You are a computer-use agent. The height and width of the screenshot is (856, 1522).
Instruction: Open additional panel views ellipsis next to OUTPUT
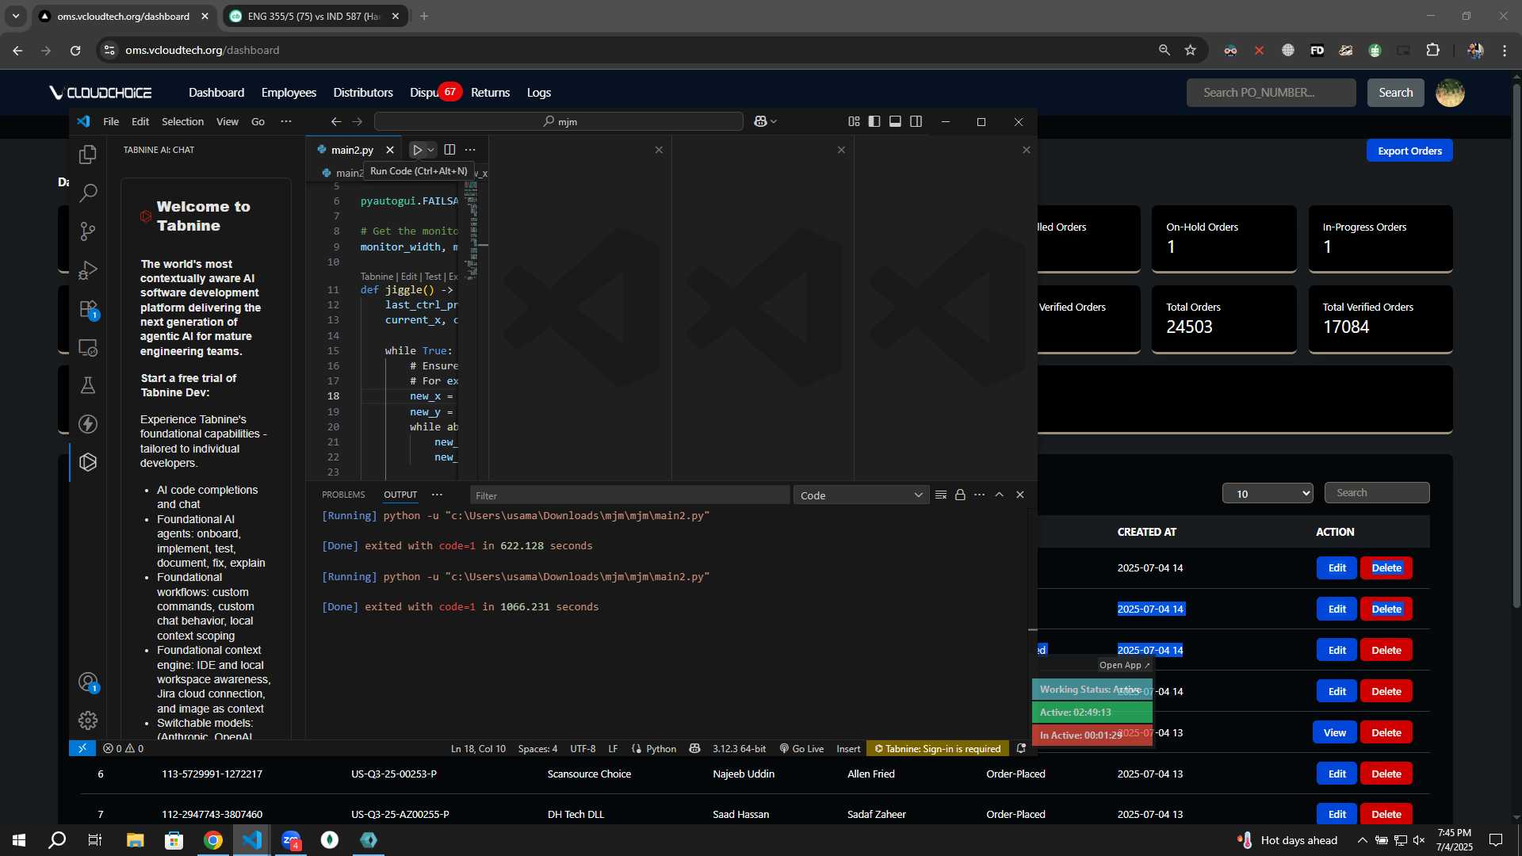click(x=437, y=495)
